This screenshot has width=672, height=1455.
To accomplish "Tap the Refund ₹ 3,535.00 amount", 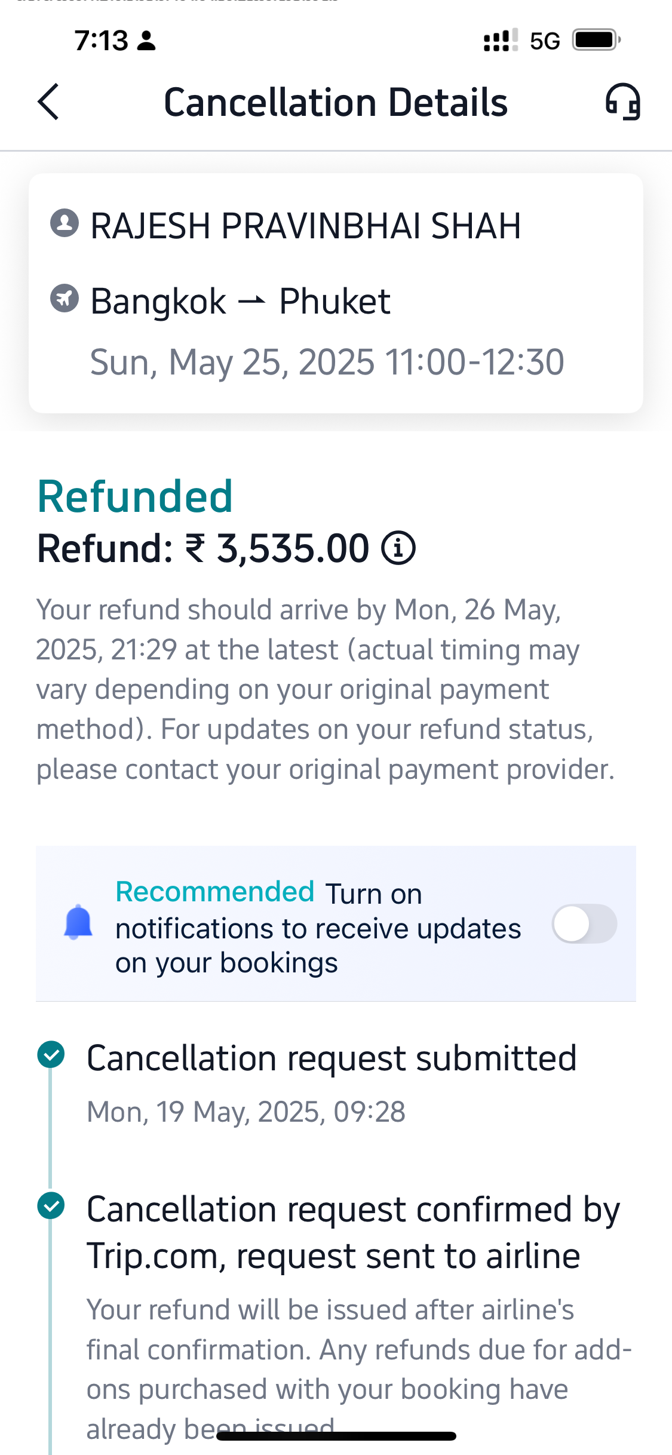I will (203, 548).
